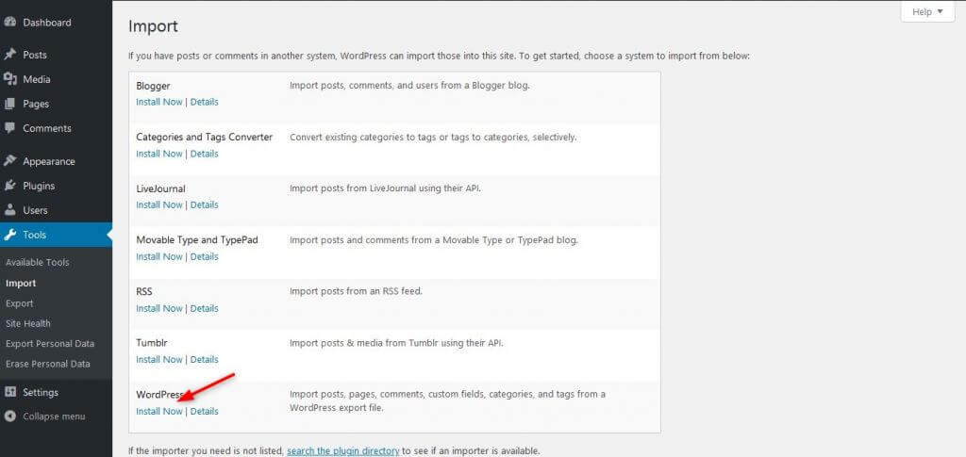Click the Collapse menu label
Viewport: 966px width, 457px height.
[54, 416]
